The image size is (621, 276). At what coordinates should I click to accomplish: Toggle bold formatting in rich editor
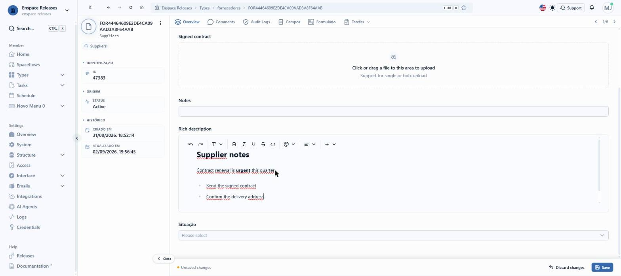coord(234,144)
